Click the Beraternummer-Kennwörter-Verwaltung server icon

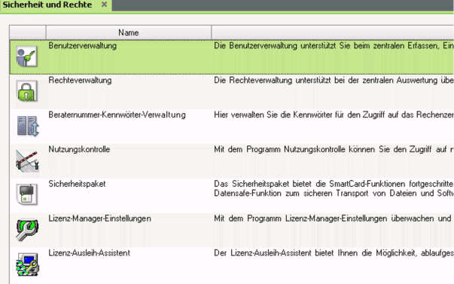28,126
